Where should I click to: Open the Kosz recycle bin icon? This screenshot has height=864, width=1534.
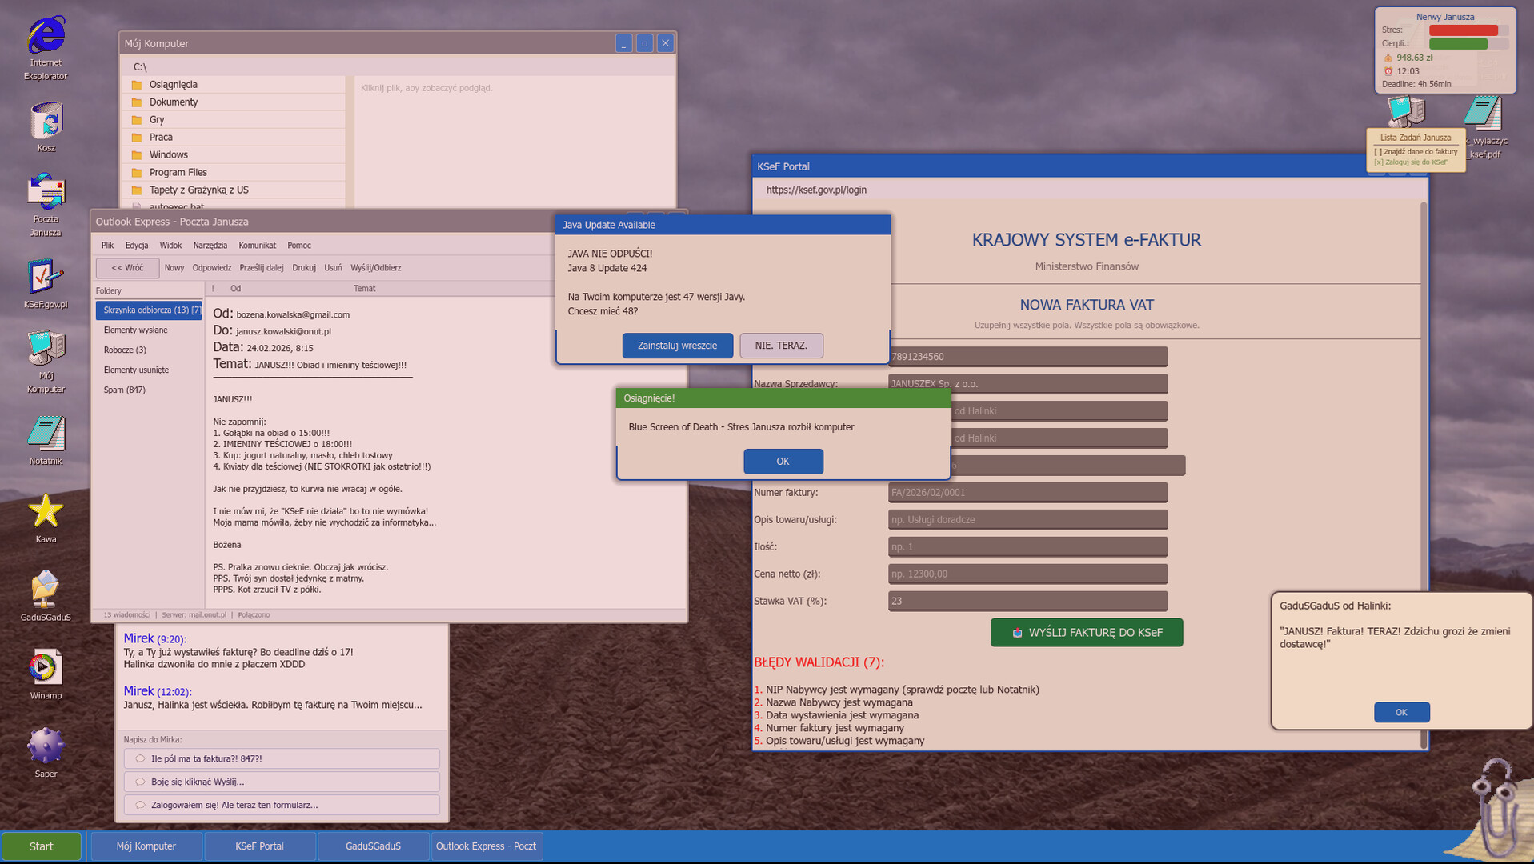click(x=46, y=121)
